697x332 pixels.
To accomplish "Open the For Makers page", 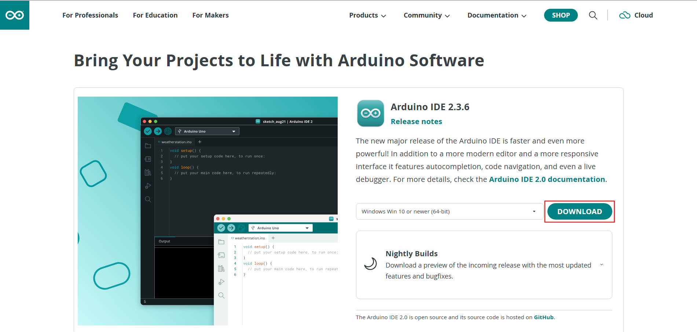I will click(210, 15).
